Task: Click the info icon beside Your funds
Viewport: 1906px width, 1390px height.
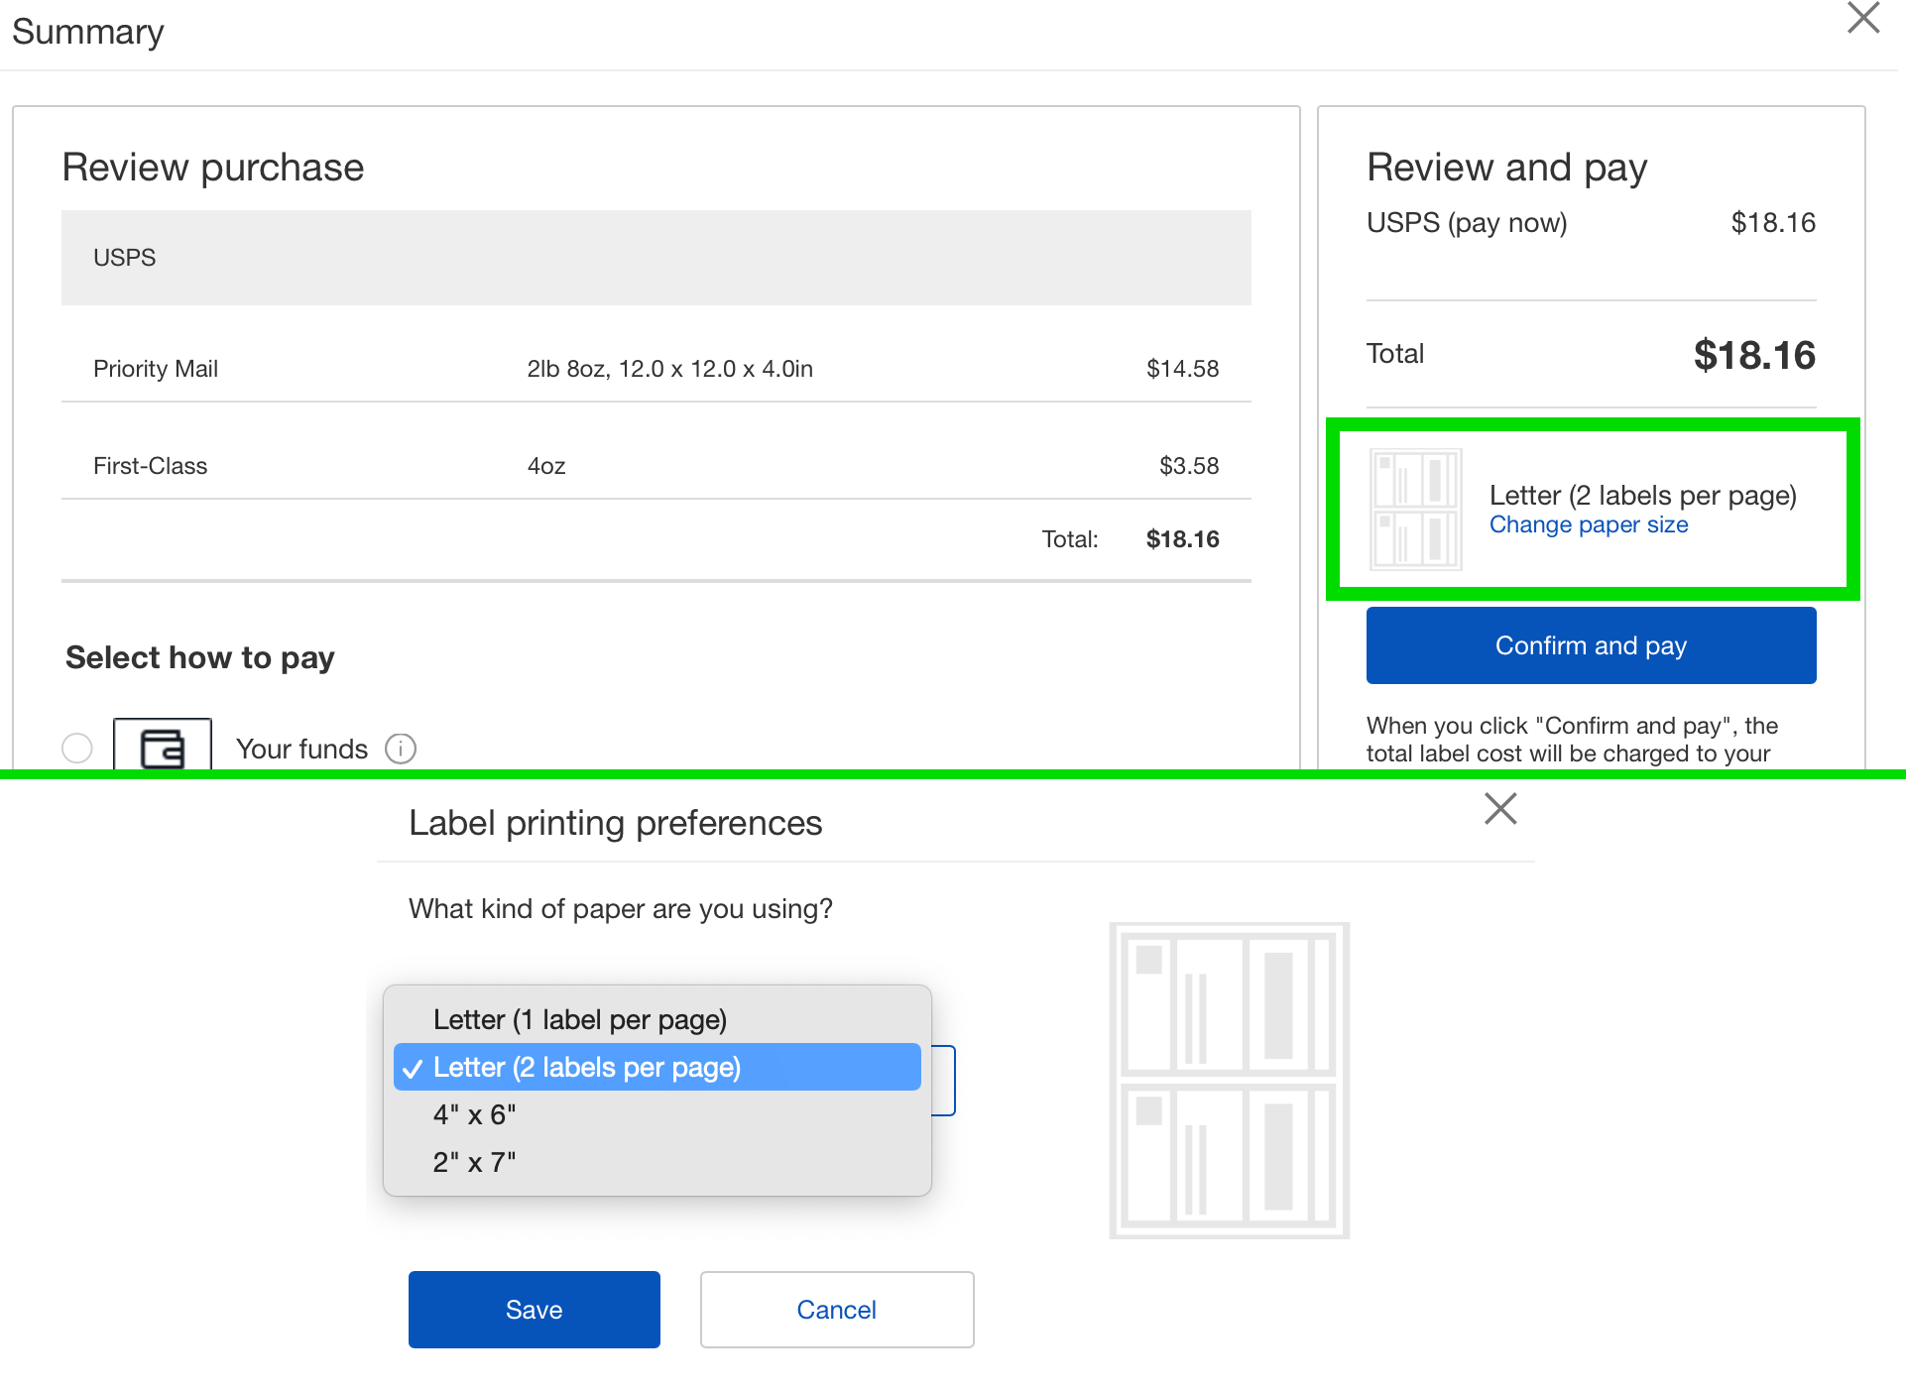Action: coord(401,749)
